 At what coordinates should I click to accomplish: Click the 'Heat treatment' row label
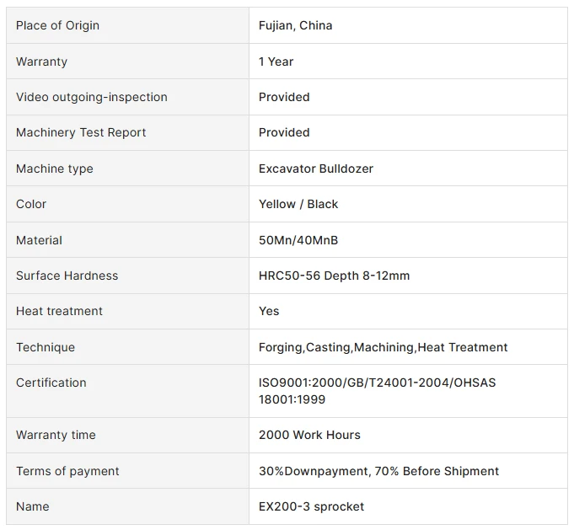tap(59, 311)
